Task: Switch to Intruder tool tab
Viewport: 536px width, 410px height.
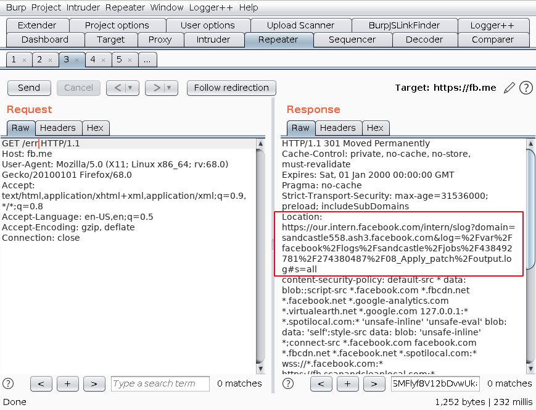Action: coord(213,40)
